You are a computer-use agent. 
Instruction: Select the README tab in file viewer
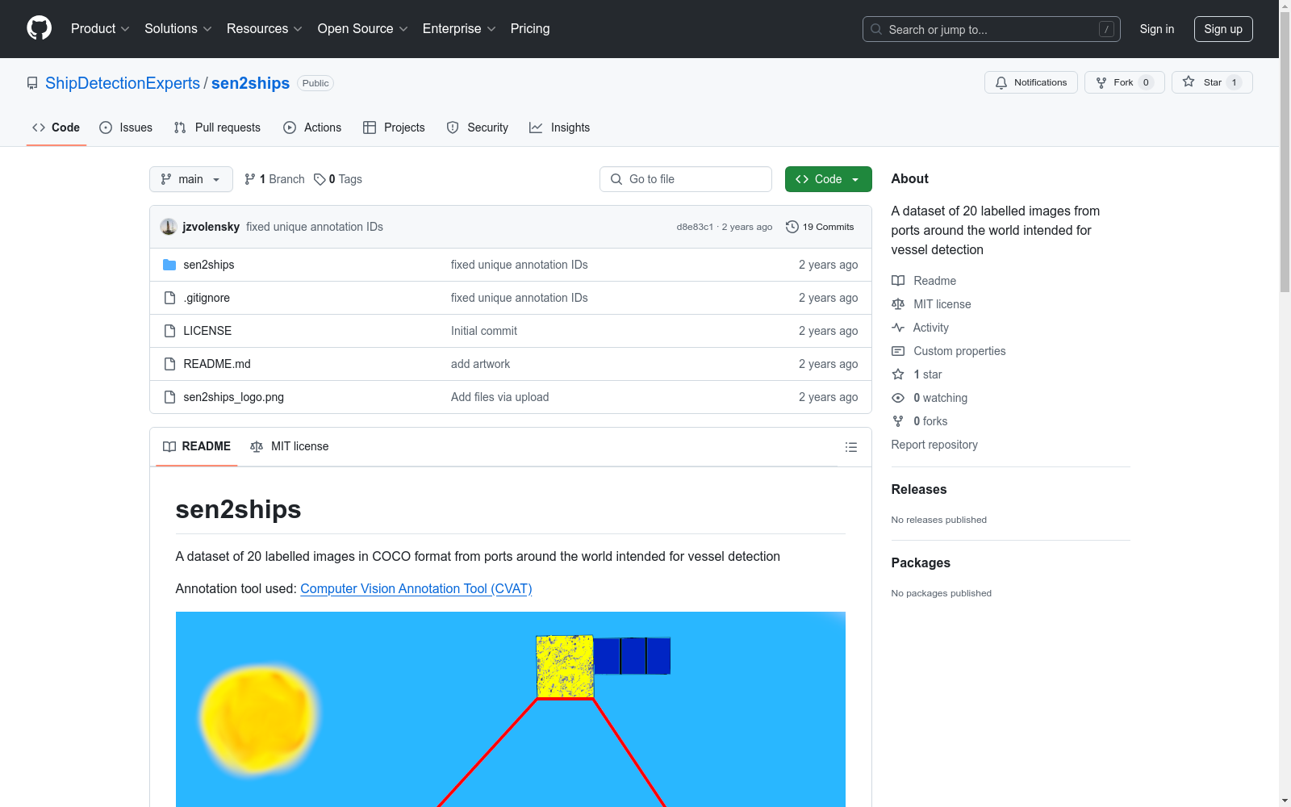click(197, 446)
